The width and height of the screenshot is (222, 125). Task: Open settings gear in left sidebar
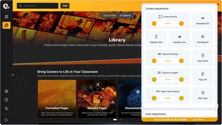coord(7,91)
